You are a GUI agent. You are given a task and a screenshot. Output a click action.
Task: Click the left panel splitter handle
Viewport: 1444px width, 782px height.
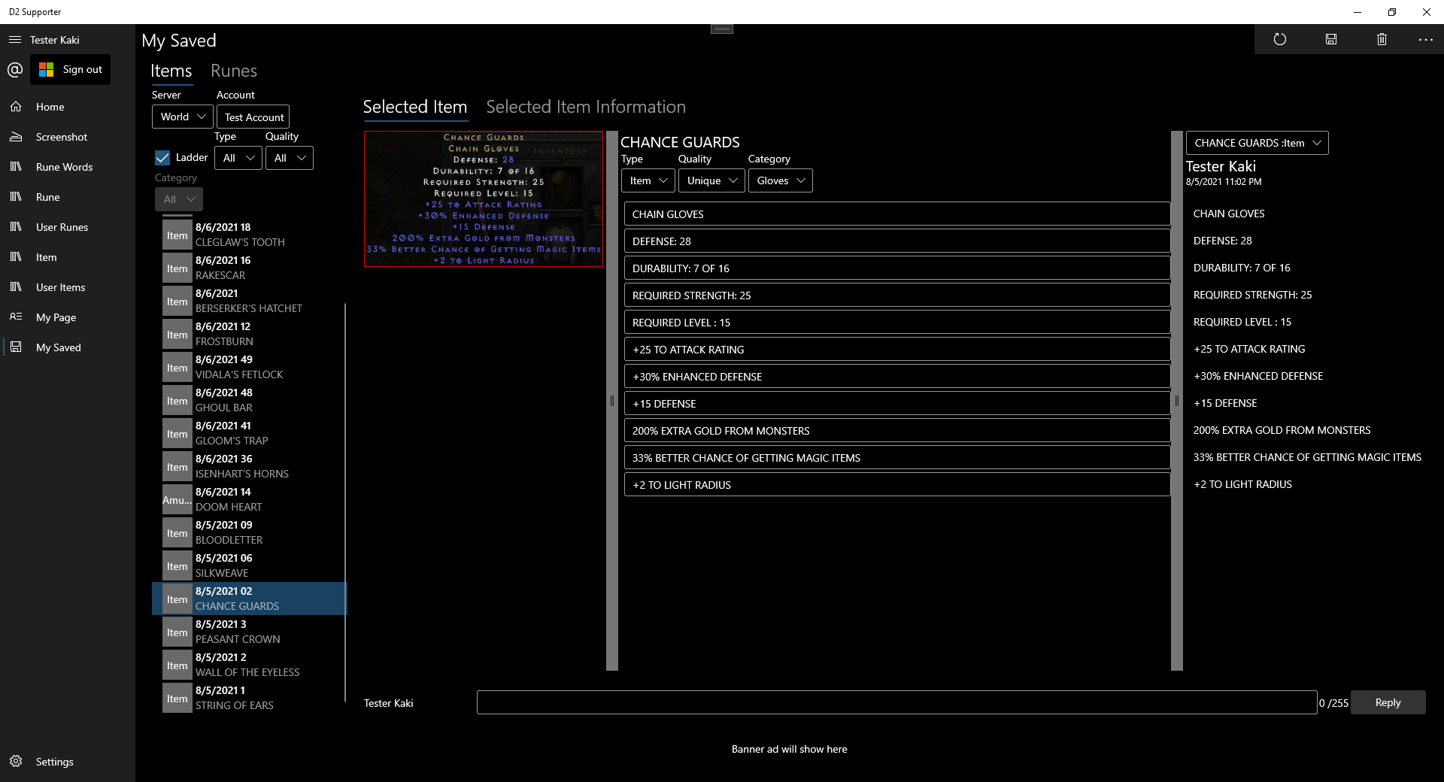(x=612, y=401)
